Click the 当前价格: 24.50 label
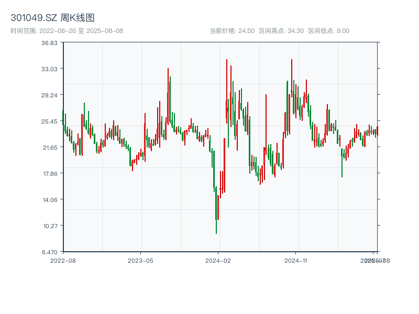The image size is (419, 314). click(232, 31)
